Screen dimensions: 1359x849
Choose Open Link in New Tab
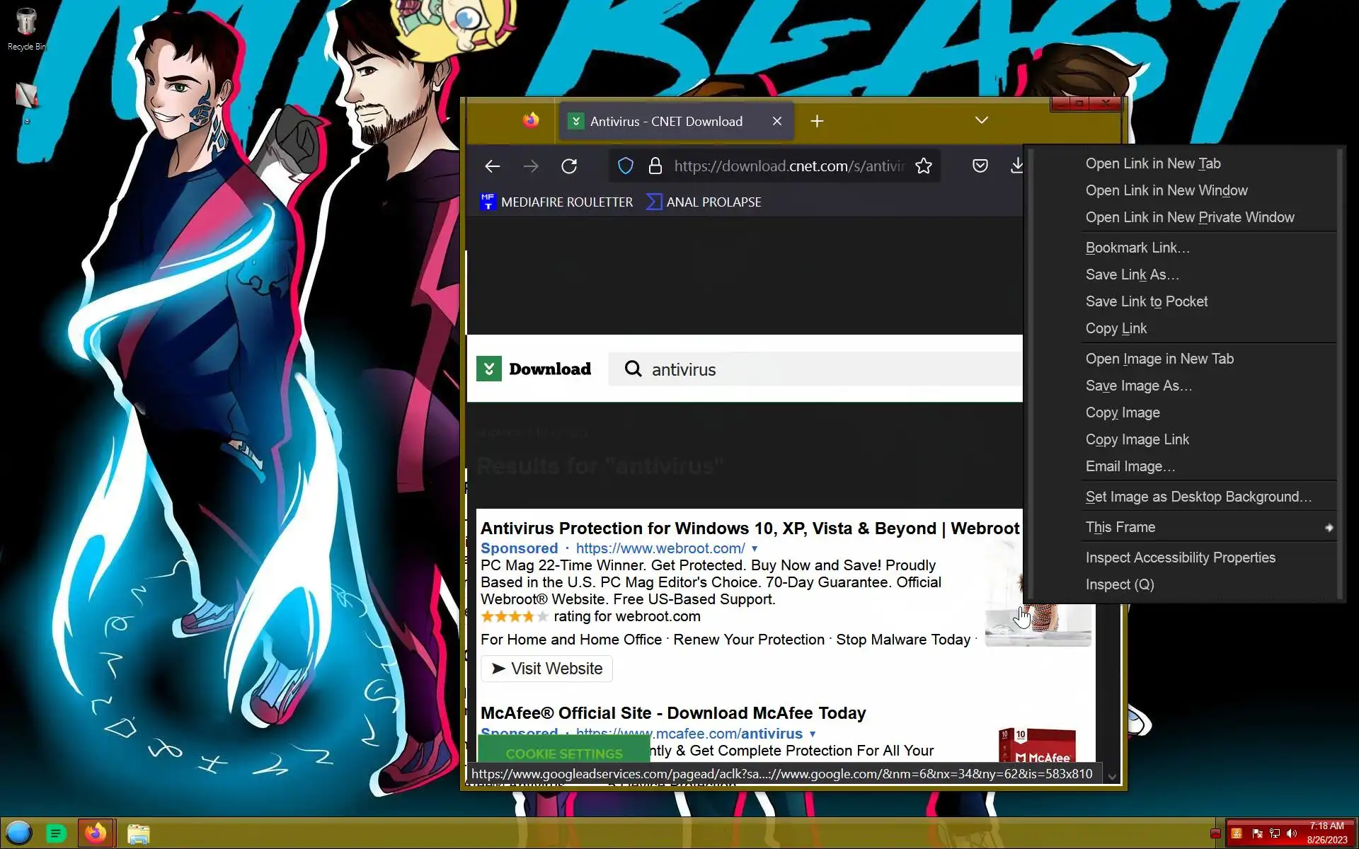point(1152,163)
